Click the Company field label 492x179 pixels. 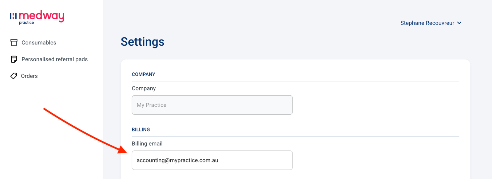tap(144, 88)
